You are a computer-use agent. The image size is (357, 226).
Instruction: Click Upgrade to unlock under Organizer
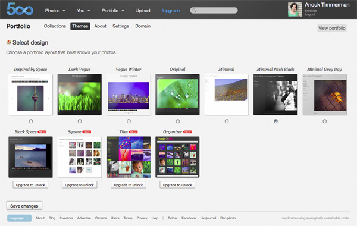pyautogui.click(x=177, y=185)
